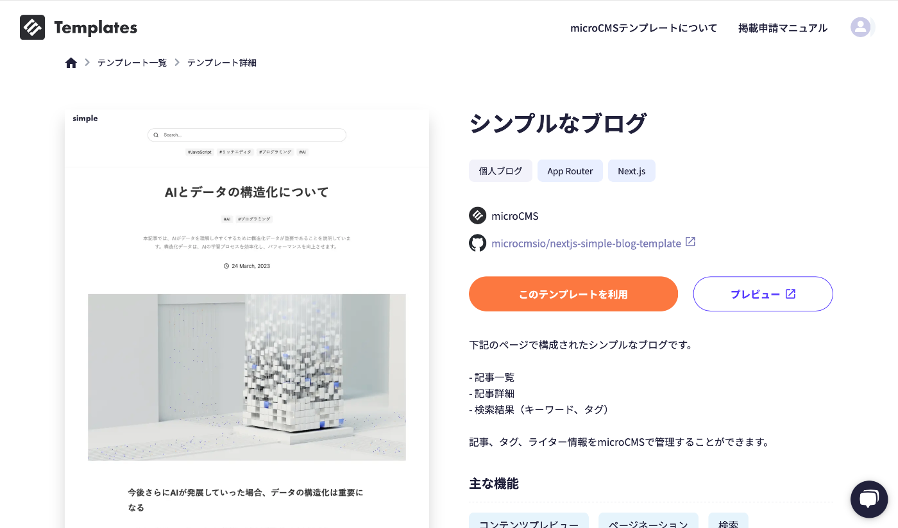Select the 個人ブログ tag

pyautogui.click(x=501, y=171)
